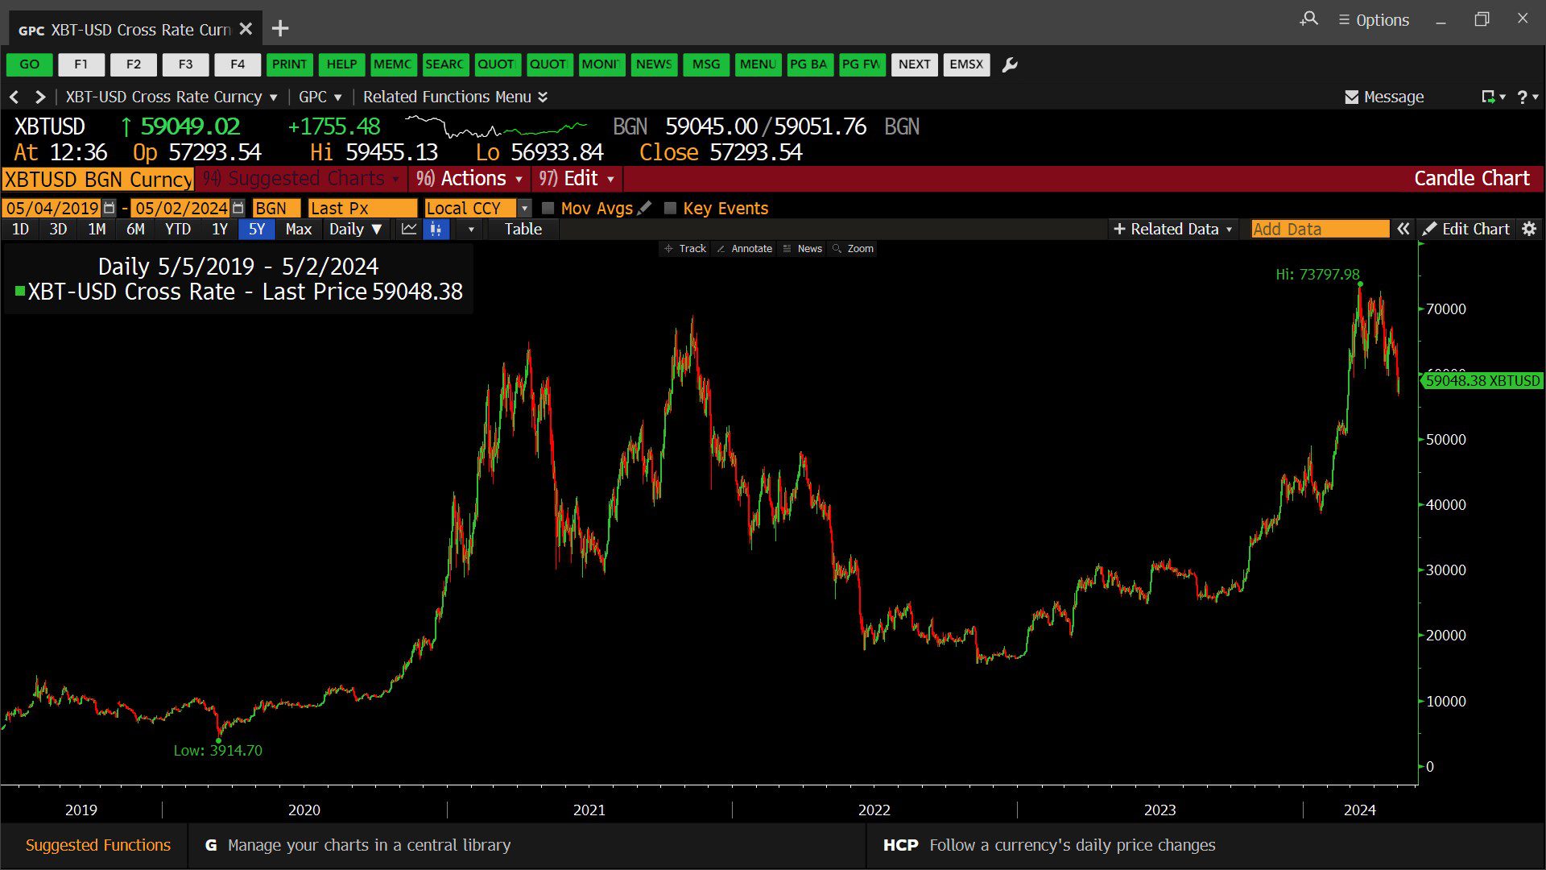Viewport: 1546px width, 870px height.
Task: Open Related Functions Menu
Action: pos(455,97)
